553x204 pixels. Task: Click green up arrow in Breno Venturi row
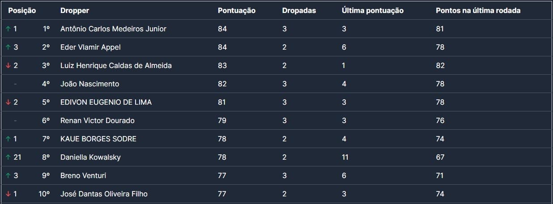8,176
